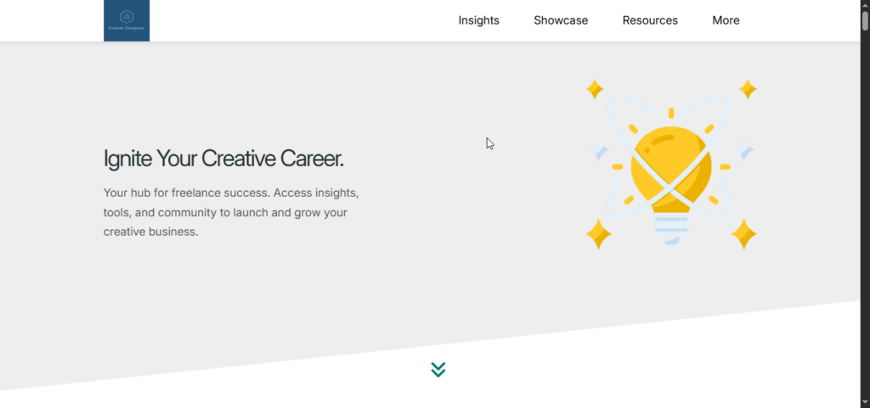
Task: Open the Resources navigation item
Action: 650,20
